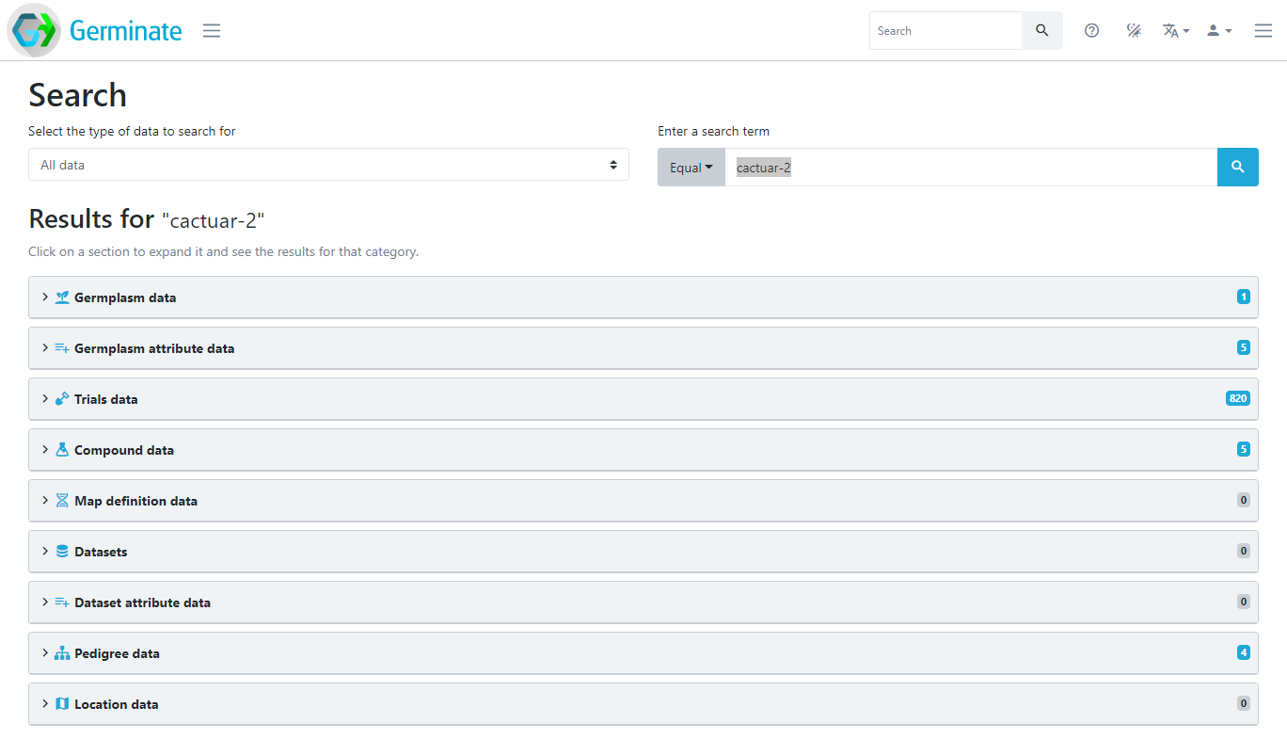Toggle dark mode in the header
The image size is (1287, 739).
(1134, 30)
